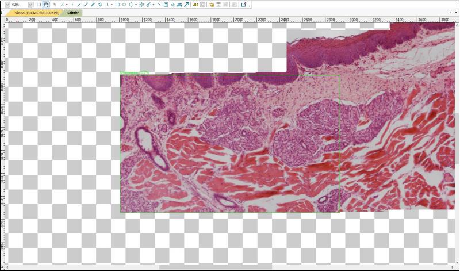Image resolution: width=460 pixels, height=272 pixels.
Task: Switch to the Stitch* tab
Action: tap(73, 12)
